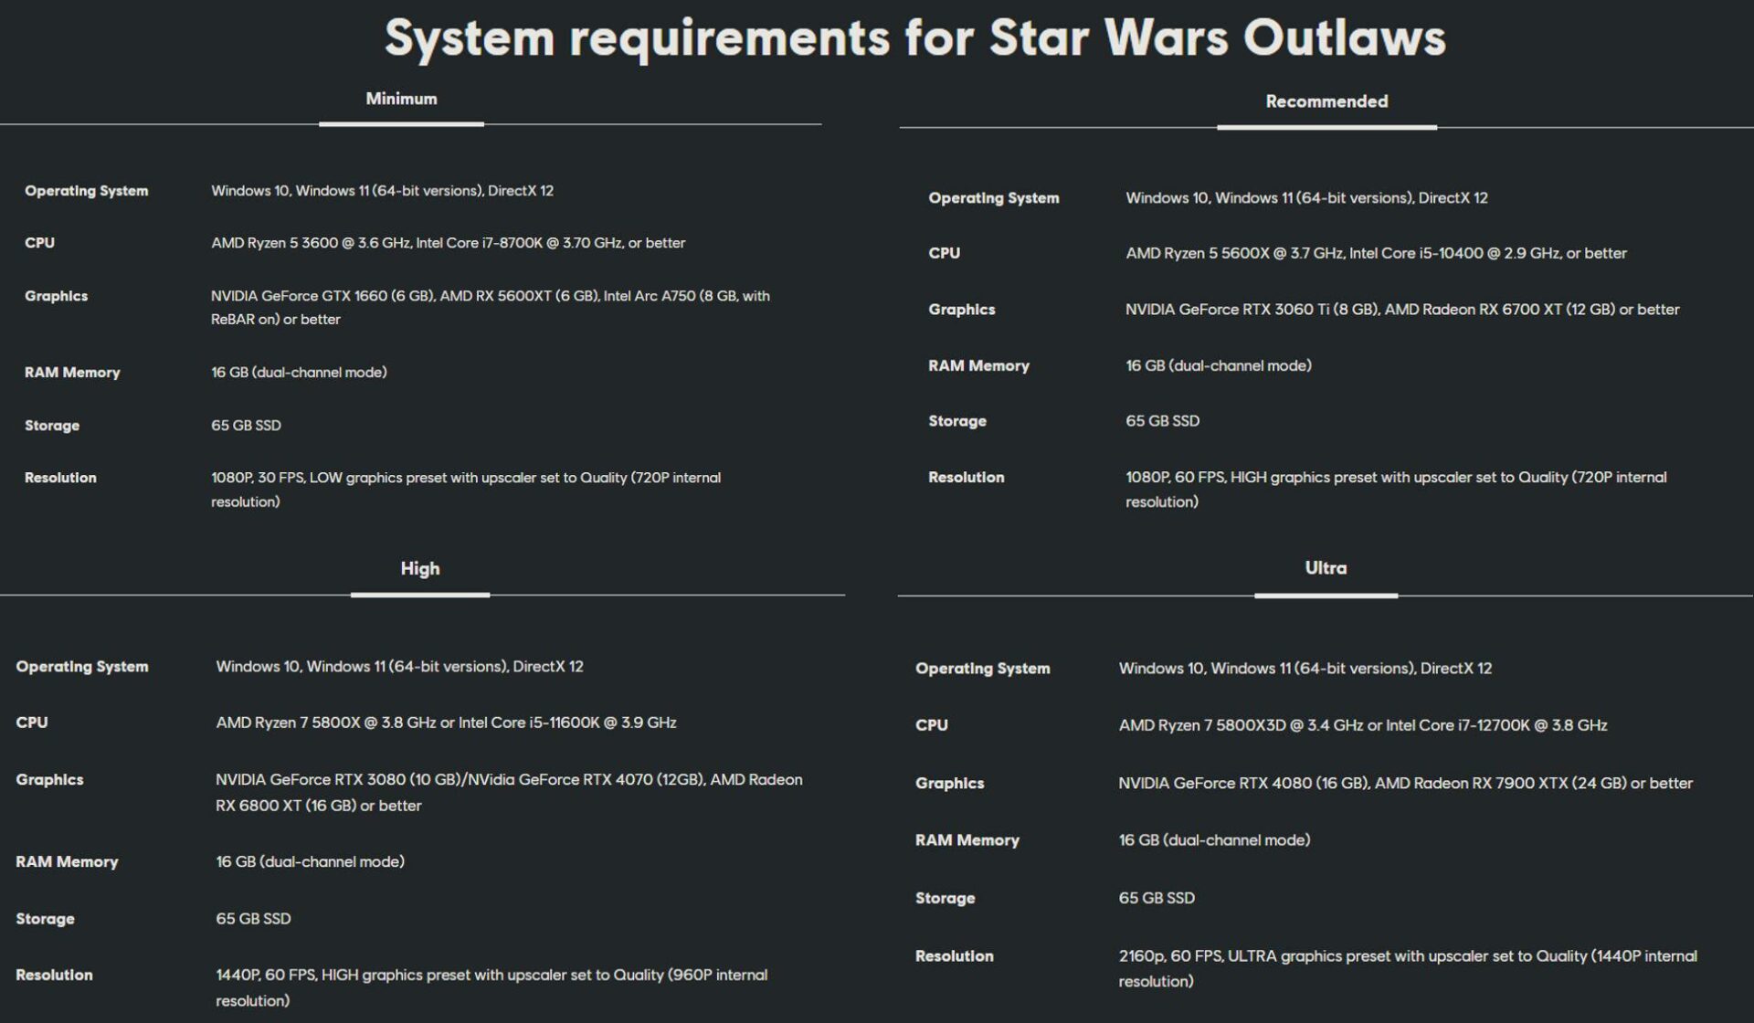Click the Resolution label under Recommended
Viewport: 1754px width, 1023px height.
tap(965, 476)
